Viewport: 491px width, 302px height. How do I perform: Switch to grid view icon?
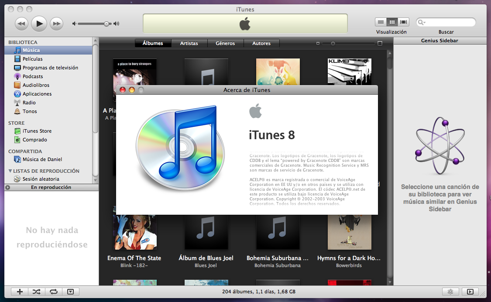click(x=392, y=22)
